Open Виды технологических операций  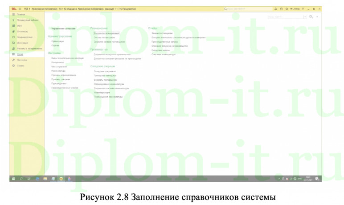[67, 58]
